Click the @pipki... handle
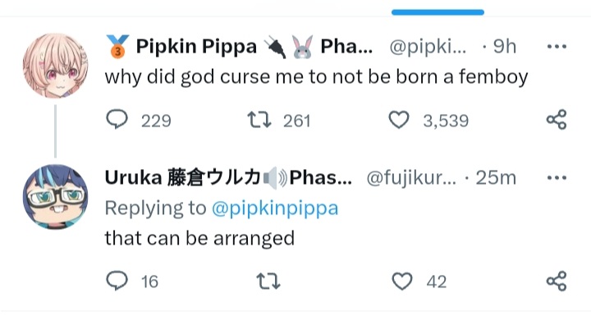The image size is (591, 316). tap(428, 47)
